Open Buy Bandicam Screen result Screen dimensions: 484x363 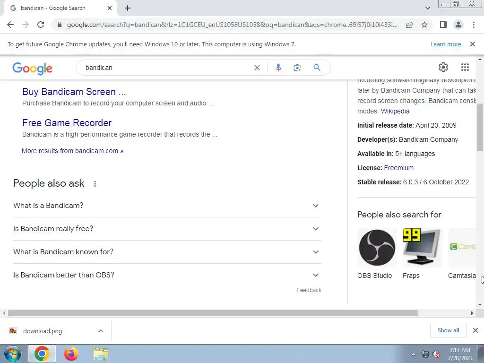(74, 92)
